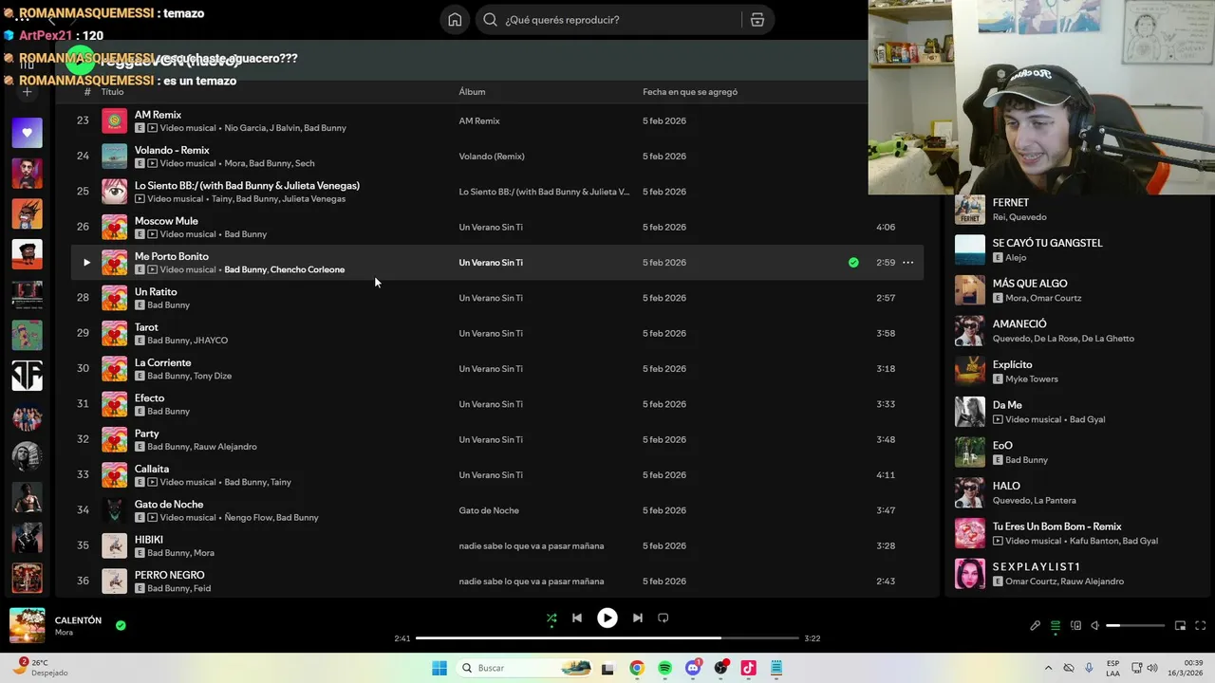This screenshot has height=683, width=1215.
Task: Play the Me Porto Bonito track
Action: pyautogui.click(x=86, y=263)
